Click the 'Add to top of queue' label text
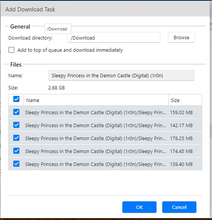Viewport: 212px width, 220px height. click(x=70, y=50)
